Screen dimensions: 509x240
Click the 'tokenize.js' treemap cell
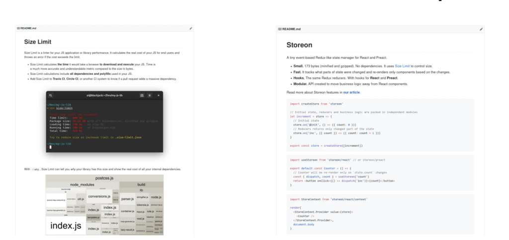143,205
